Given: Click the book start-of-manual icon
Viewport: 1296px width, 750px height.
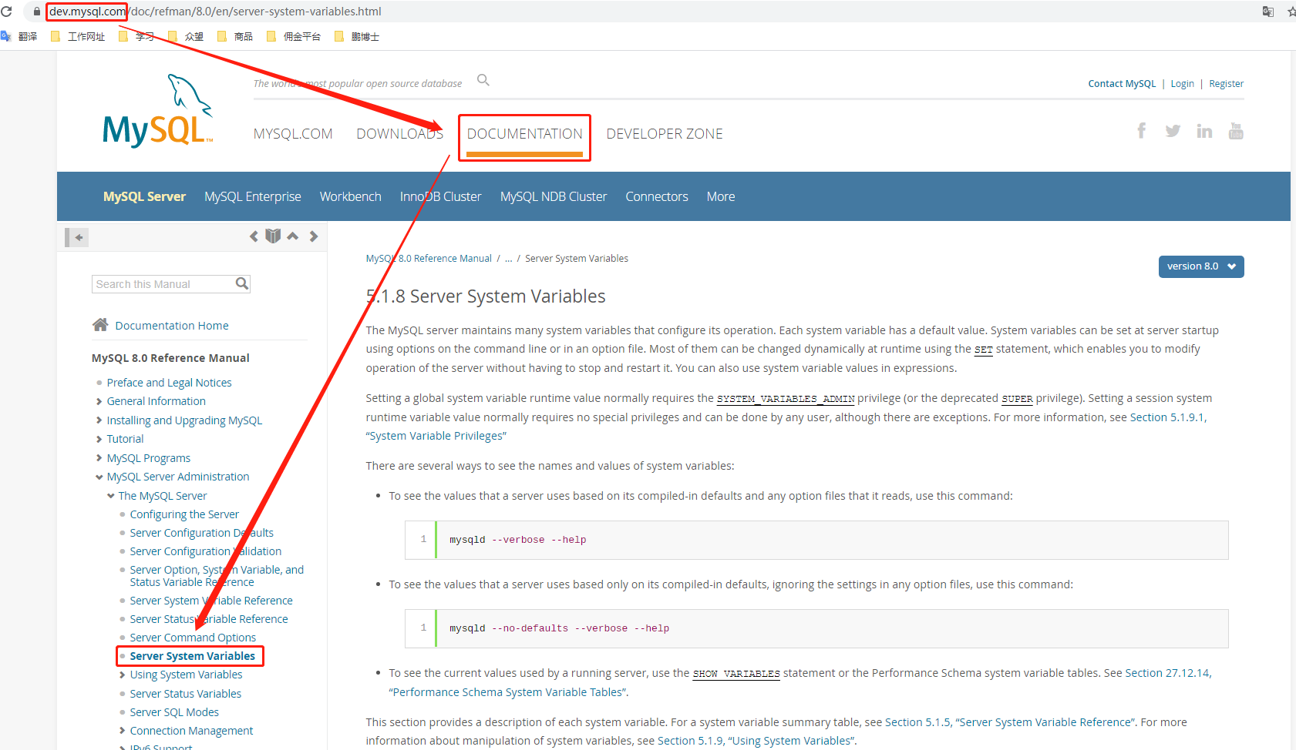Looking at the screenshot, I should (273, 236).
